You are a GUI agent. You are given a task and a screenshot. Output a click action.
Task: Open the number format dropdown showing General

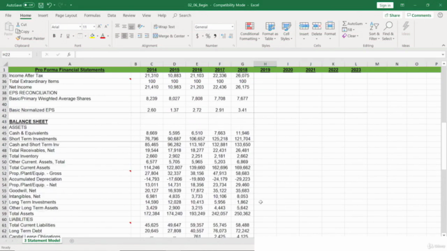[233, 26]
